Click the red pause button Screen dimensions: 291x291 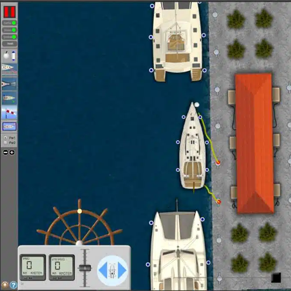[9, 12]
